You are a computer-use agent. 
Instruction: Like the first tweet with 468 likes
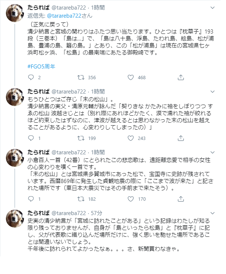pyautogui.click(x=130, y=78)
